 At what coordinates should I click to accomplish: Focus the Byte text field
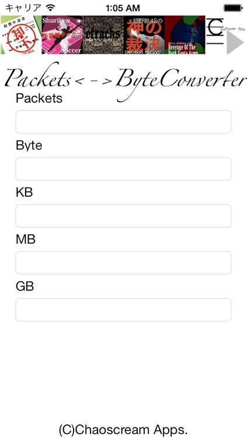123,169
